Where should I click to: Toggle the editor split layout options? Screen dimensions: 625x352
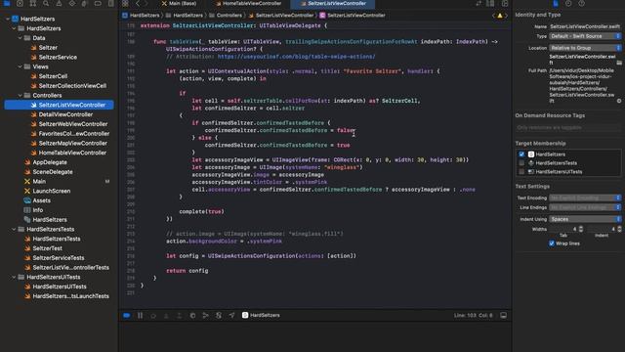[490, 3]
